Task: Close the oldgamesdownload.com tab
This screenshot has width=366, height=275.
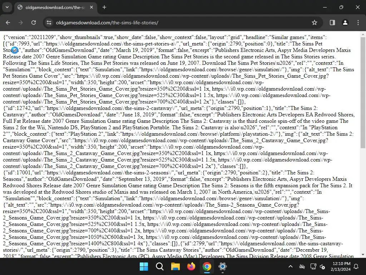Action: 91,7
